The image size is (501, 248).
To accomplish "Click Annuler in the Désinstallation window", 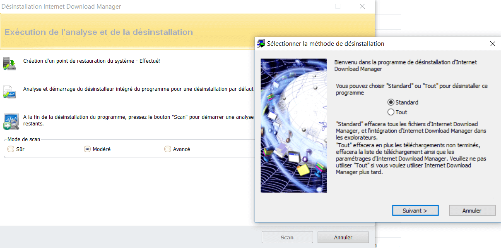I will coord(343,237).
